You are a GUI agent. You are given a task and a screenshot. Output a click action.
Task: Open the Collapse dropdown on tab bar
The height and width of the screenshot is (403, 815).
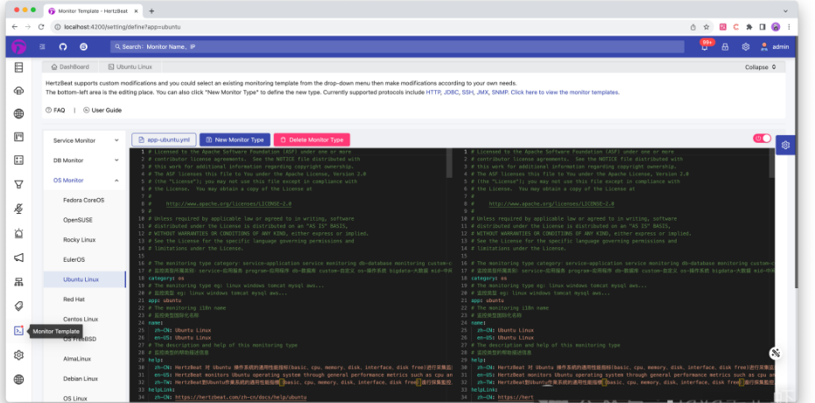point(760,67)
